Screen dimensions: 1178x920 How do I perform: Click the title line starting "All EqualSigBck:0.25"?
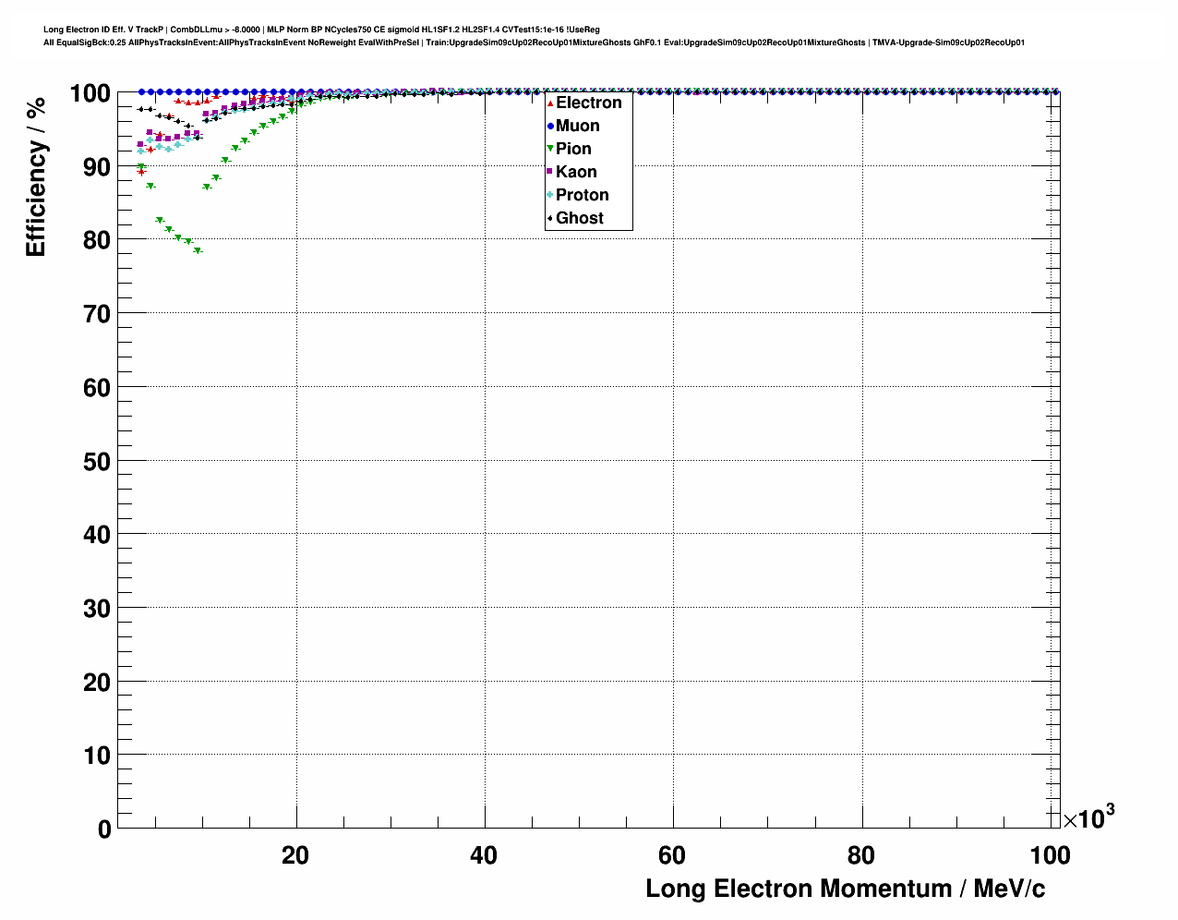click(534, 42)
